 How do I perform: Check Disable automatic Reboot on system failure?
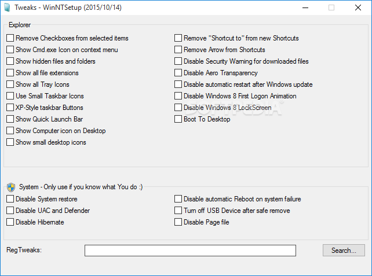point(178,199)
